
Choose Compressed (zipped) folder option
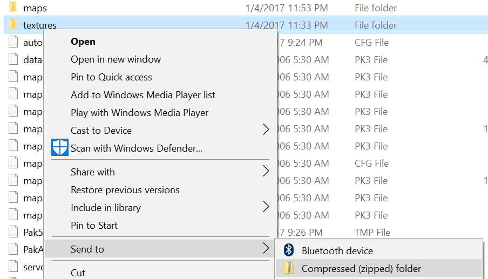(x=361, y=268)
